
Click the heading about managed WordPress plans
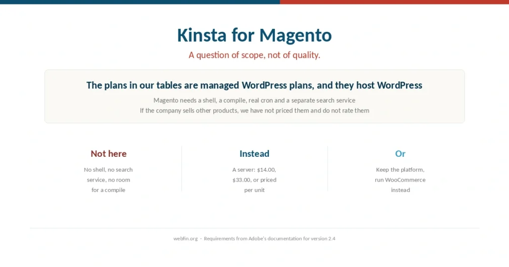click(x=254, y=85)
